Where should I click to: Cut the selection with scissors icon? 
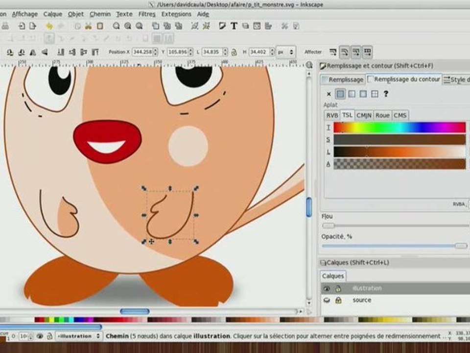click(88, 26)
